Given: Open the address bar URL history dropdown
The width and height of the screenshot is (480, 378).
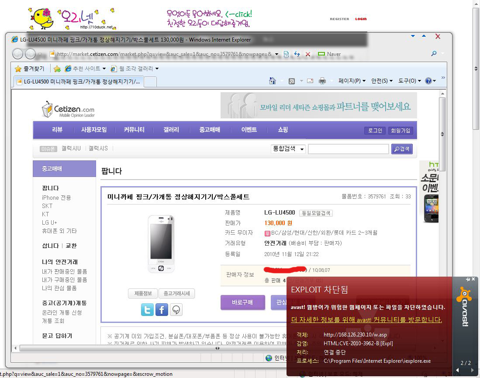Looking at the screenshot, I should [x=277, y=54].
